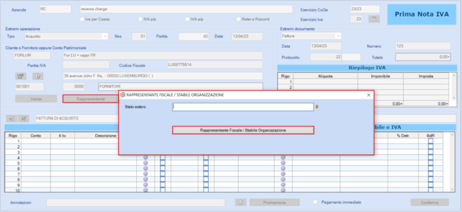Click the note icon left of Promemoria
The image size is (462, 212).
[241, 202]
